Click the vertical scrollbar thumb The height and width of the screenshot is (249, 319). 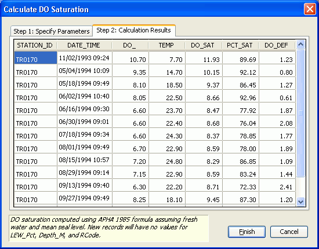pos(300,113)
